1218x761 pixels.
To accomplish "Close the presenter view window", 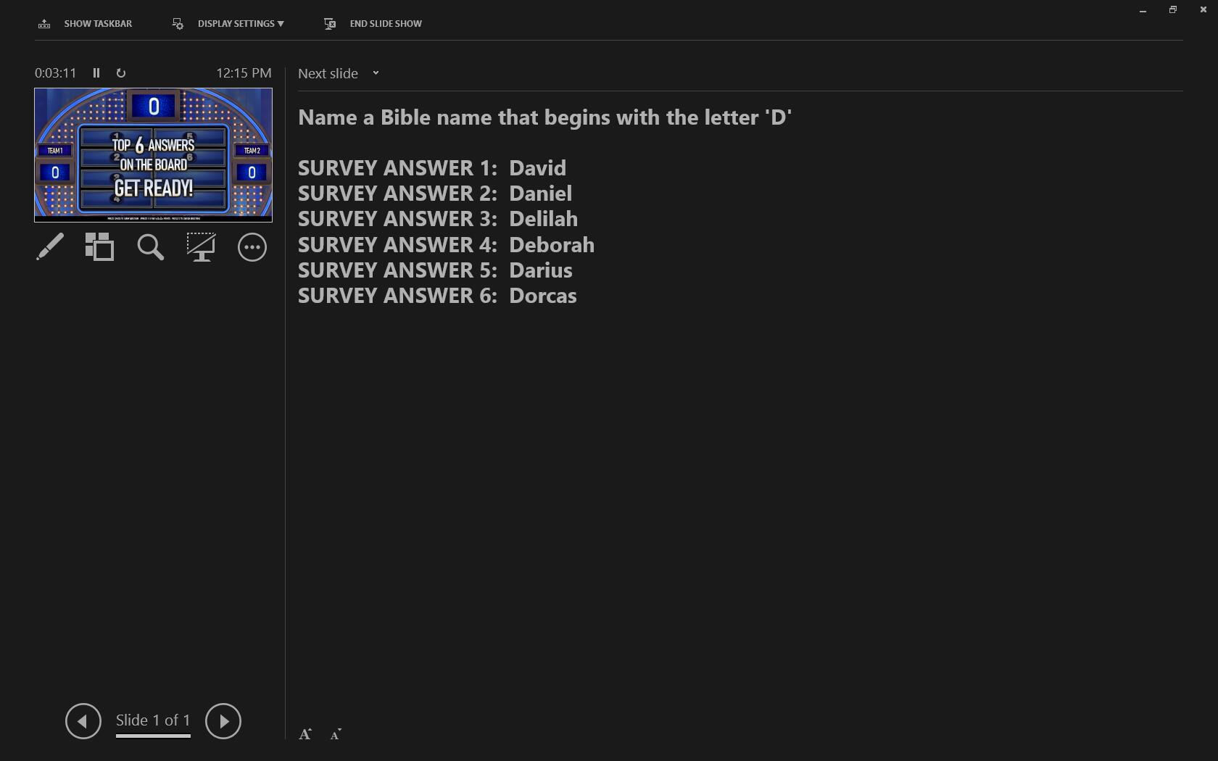I will [1203, 10].
